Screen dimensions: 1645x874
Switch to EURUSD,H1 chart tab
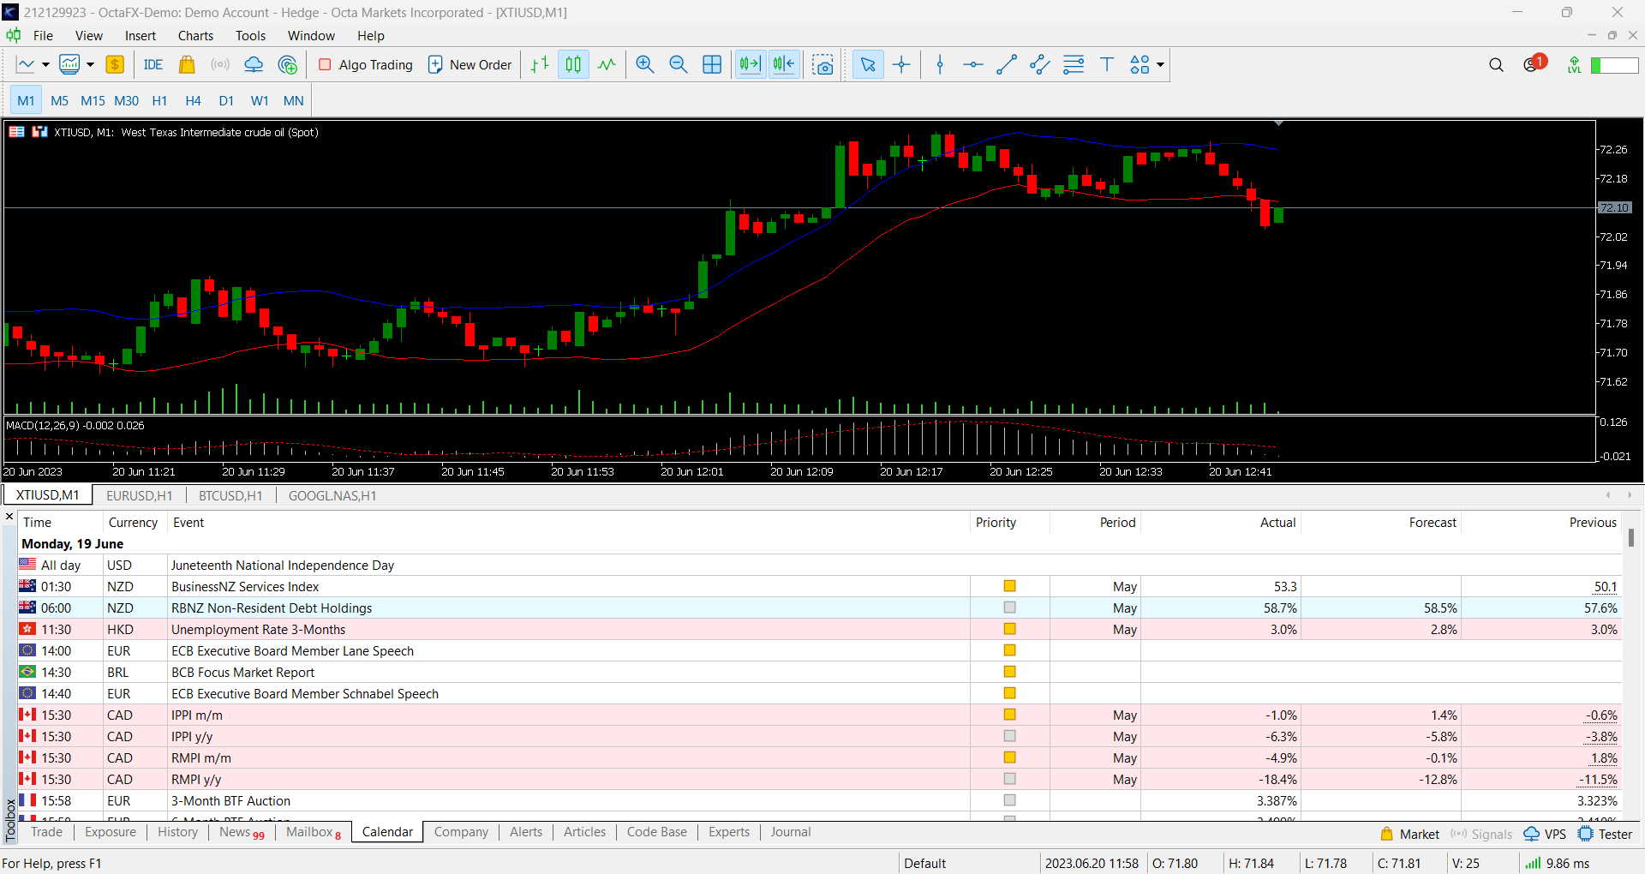(x=140, y=495)
